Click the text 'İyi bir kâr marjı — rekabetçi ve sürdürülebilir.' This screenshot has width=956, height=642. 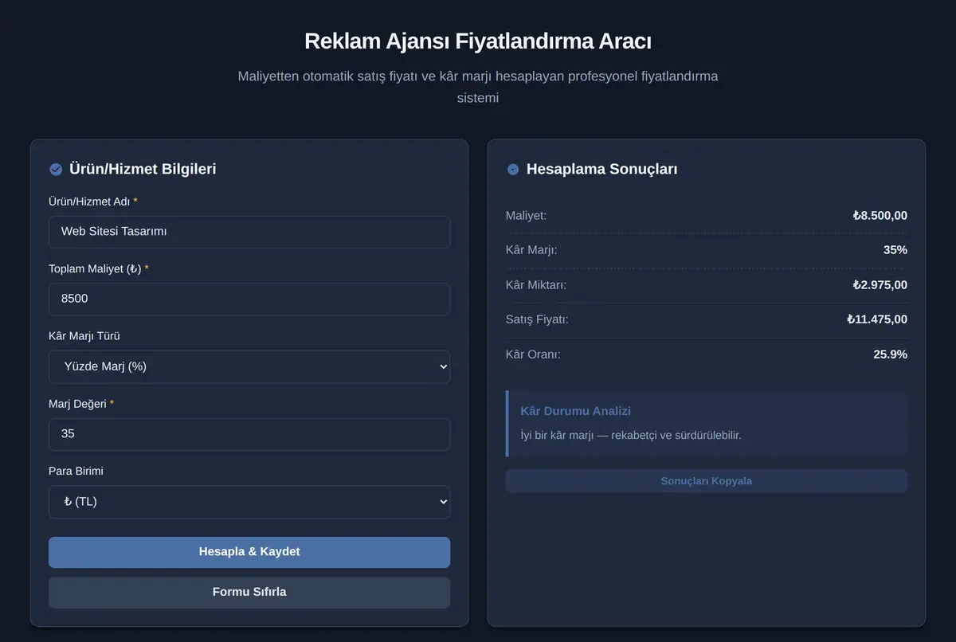tap(631, 435)
